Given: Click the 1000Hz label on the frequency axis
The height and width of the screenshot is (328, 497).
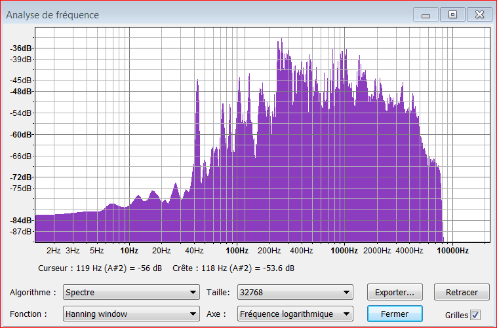Looking at the screenshot, I should click(x=344, y=251).
